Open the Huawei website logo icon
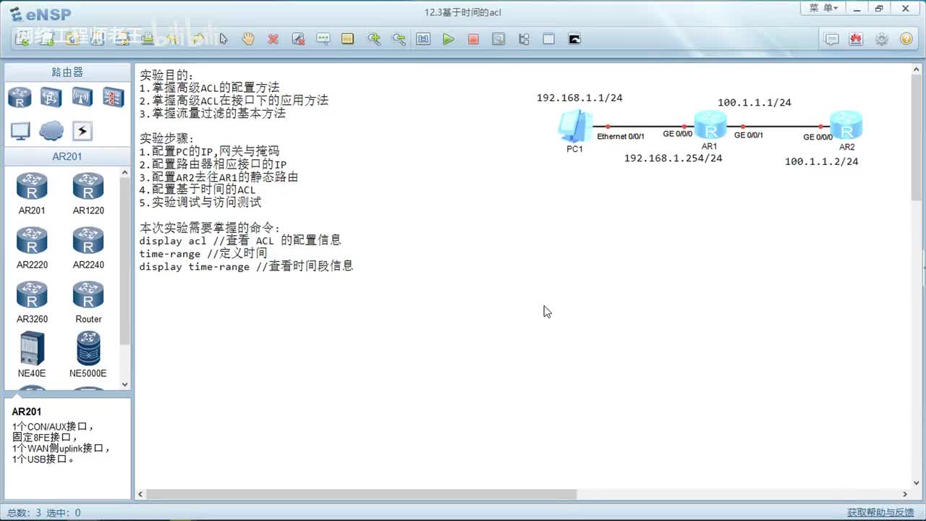The height and width of the screenshot is (521, 926). pos(857,39)
